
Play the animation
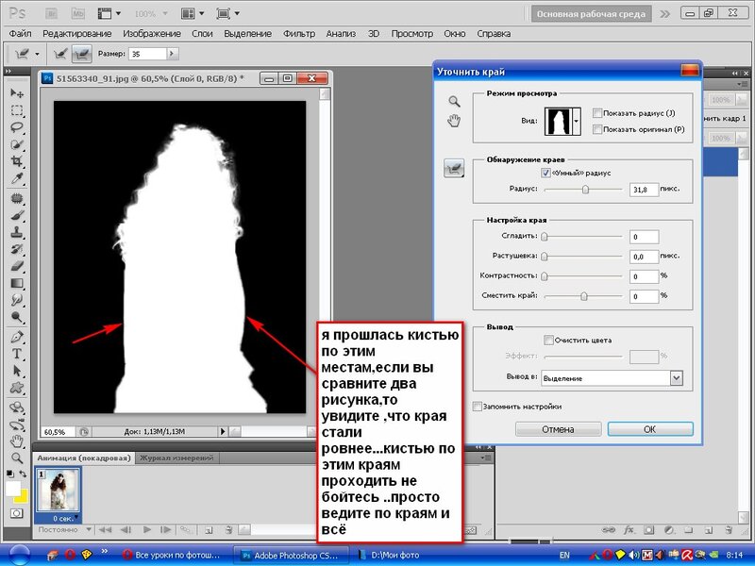pos(147,530)
